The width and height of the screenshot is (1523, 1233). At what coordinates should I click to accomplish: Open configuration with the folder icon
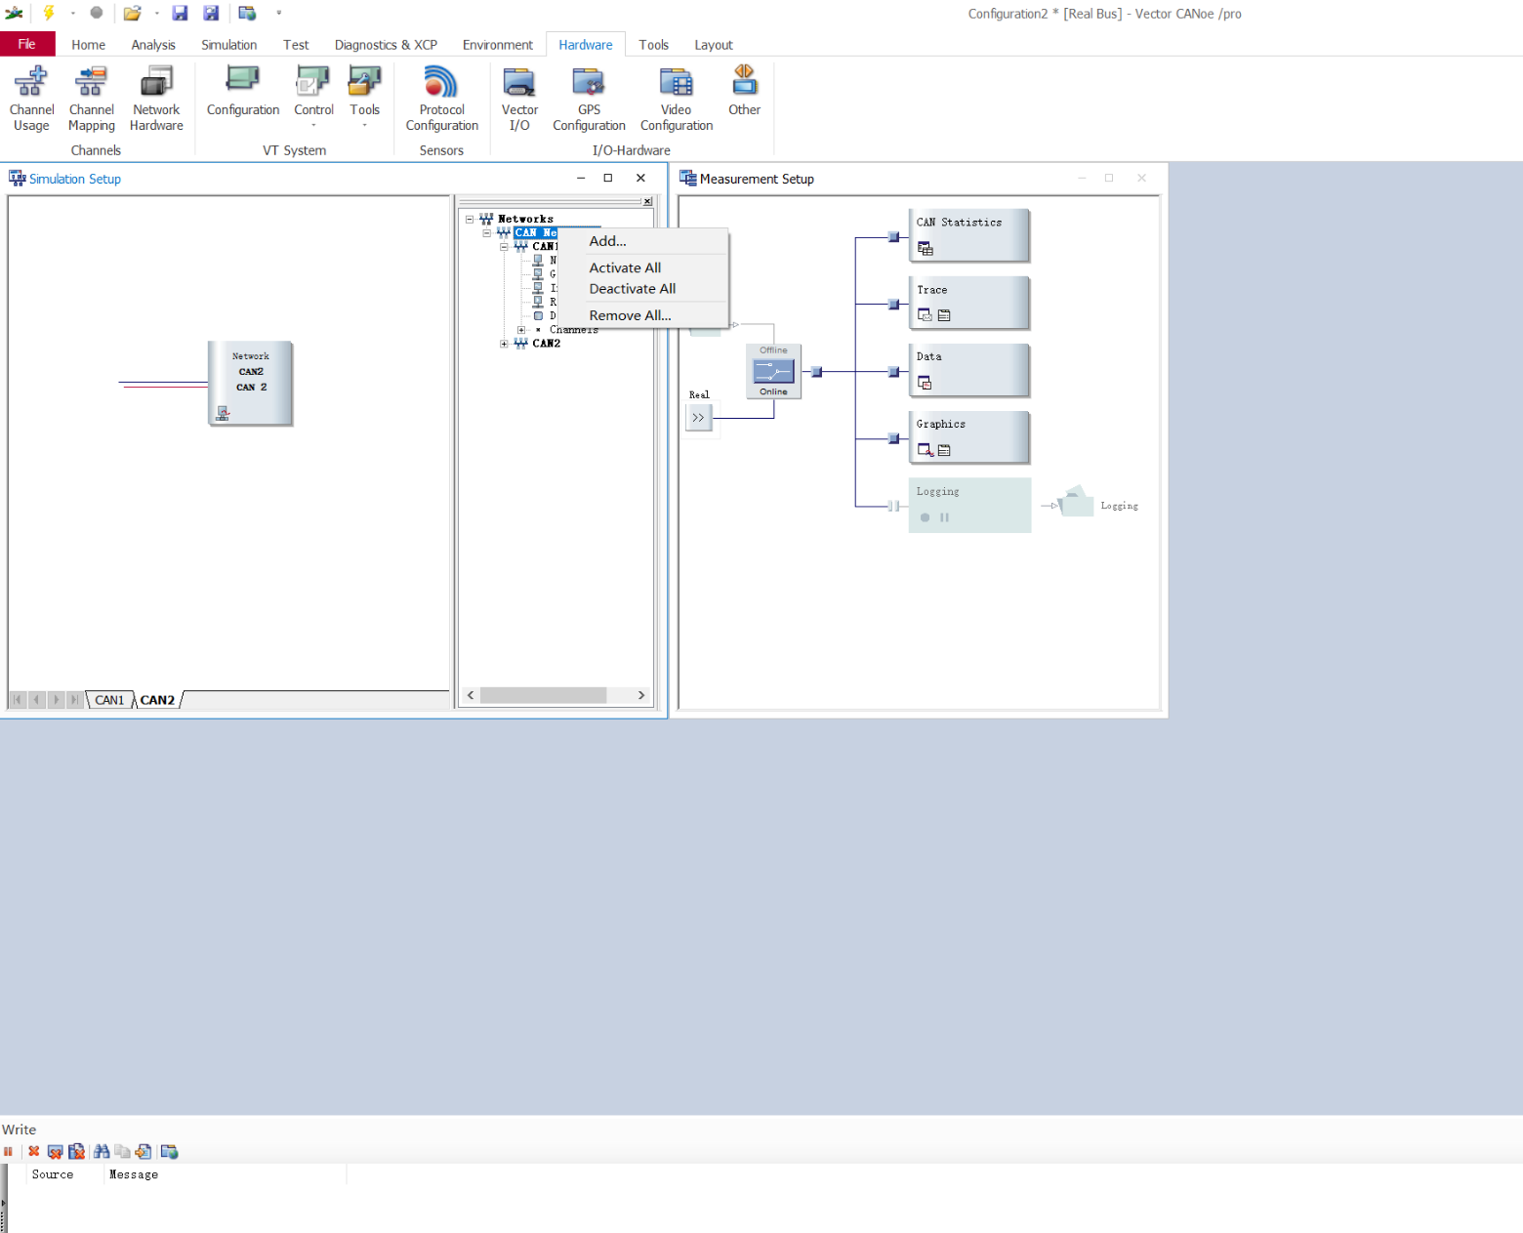click(x=132, y=13)
